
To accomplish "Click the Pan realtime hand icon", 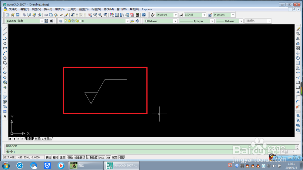I will click(90, 15).
